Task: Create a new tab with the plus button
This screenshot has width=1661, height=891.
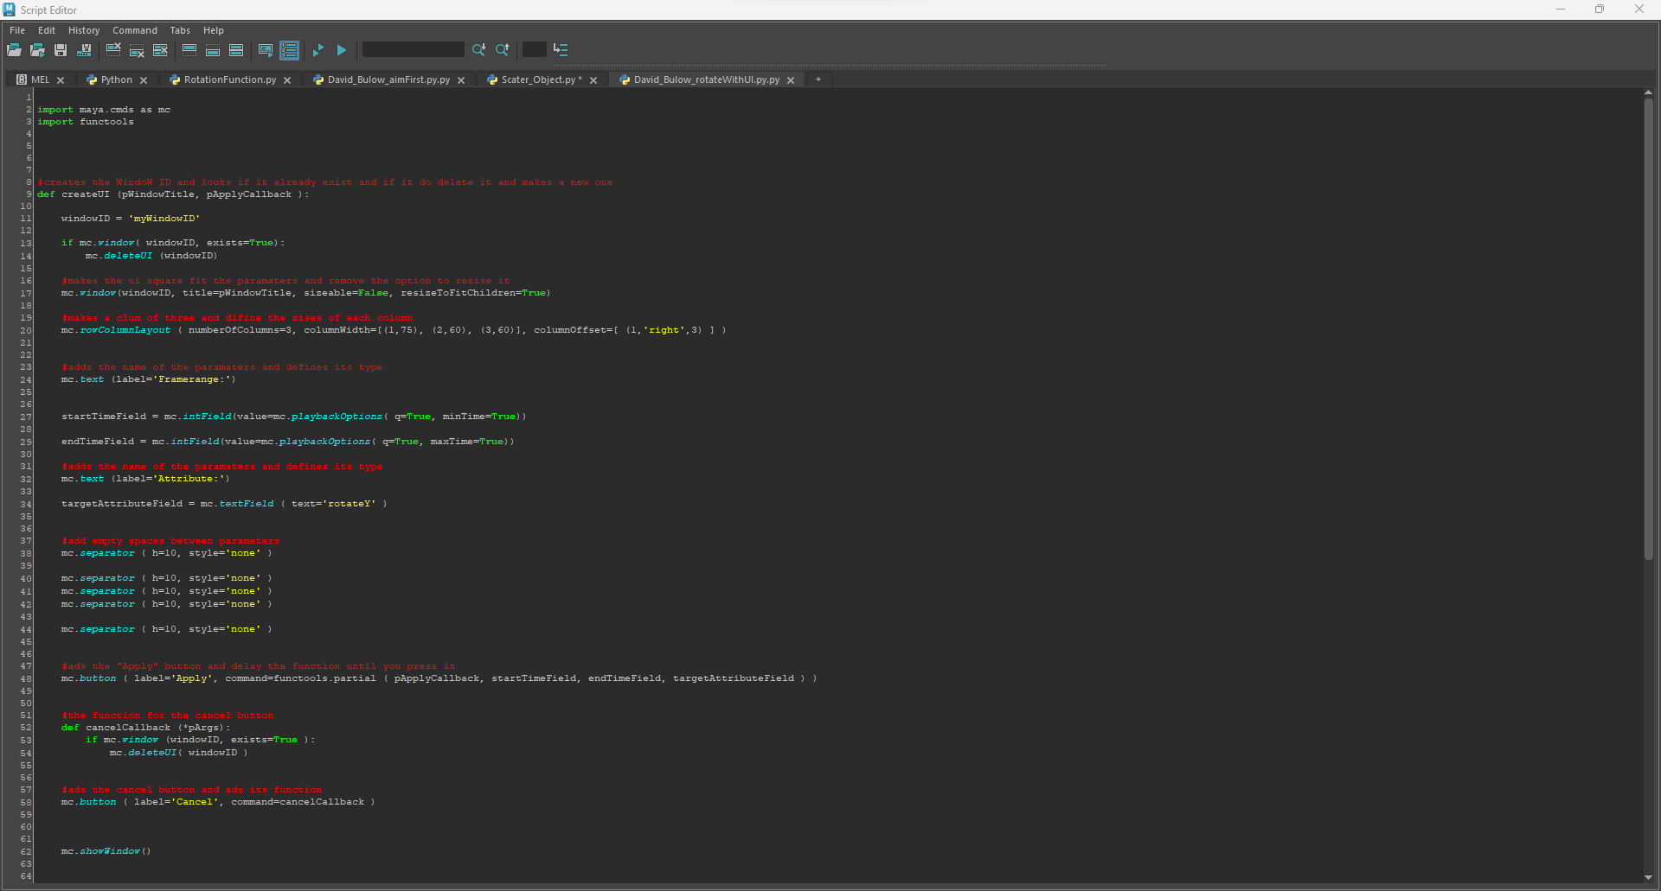Action: (x=818, y=80)
